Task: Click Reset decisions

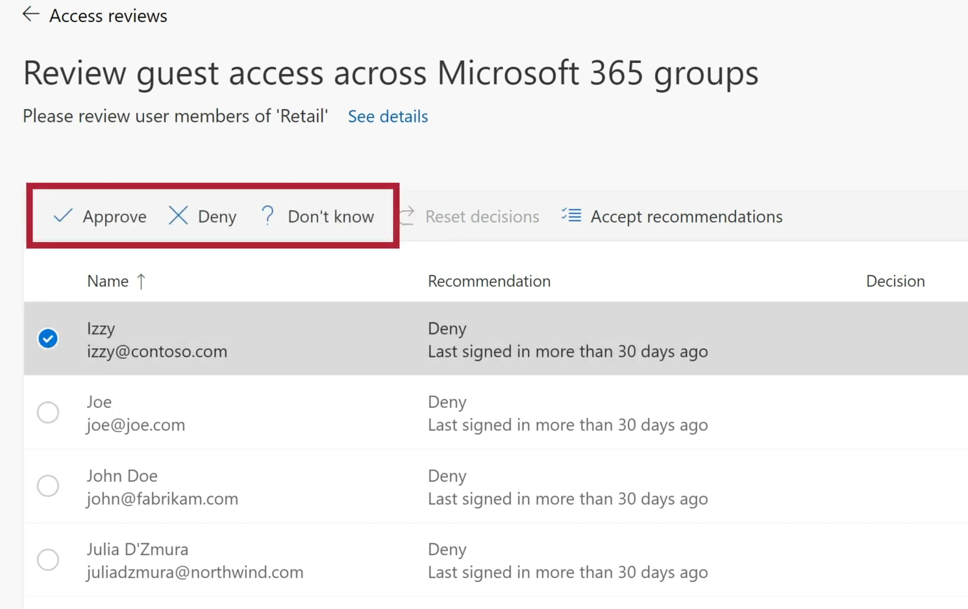Action: click(469, 216)
